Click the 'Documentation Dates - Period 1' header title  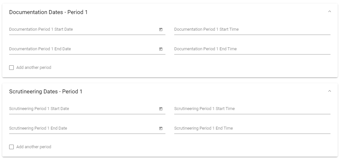(x=48, y=12)
